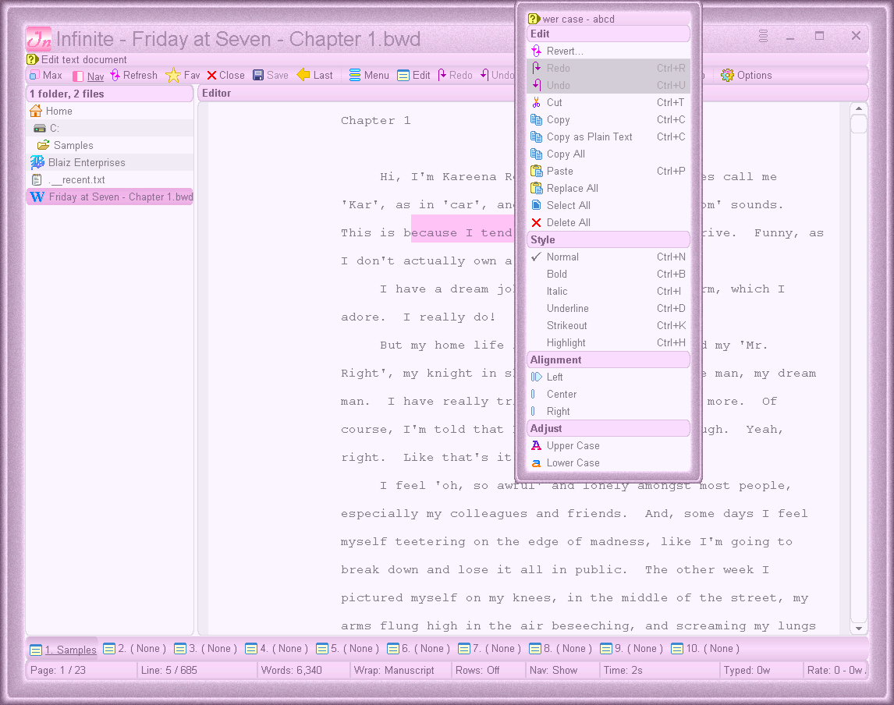Toggle Bold style in menu
The height and width of the screenshot is (705, 894).
[608, 275]
